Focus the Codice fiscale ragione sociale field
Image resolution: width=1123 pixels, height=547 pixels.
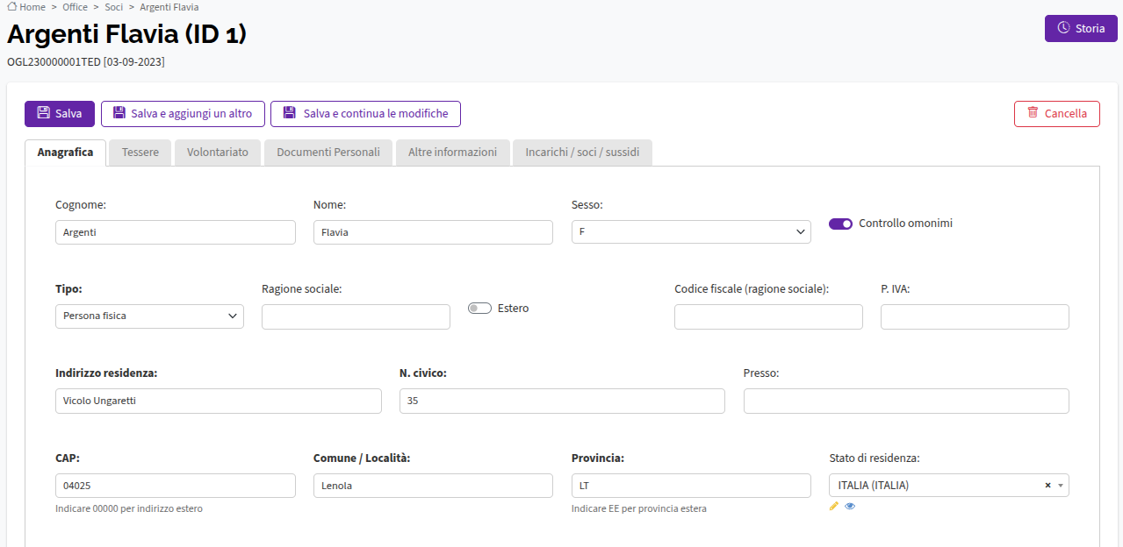coord(768,316)
